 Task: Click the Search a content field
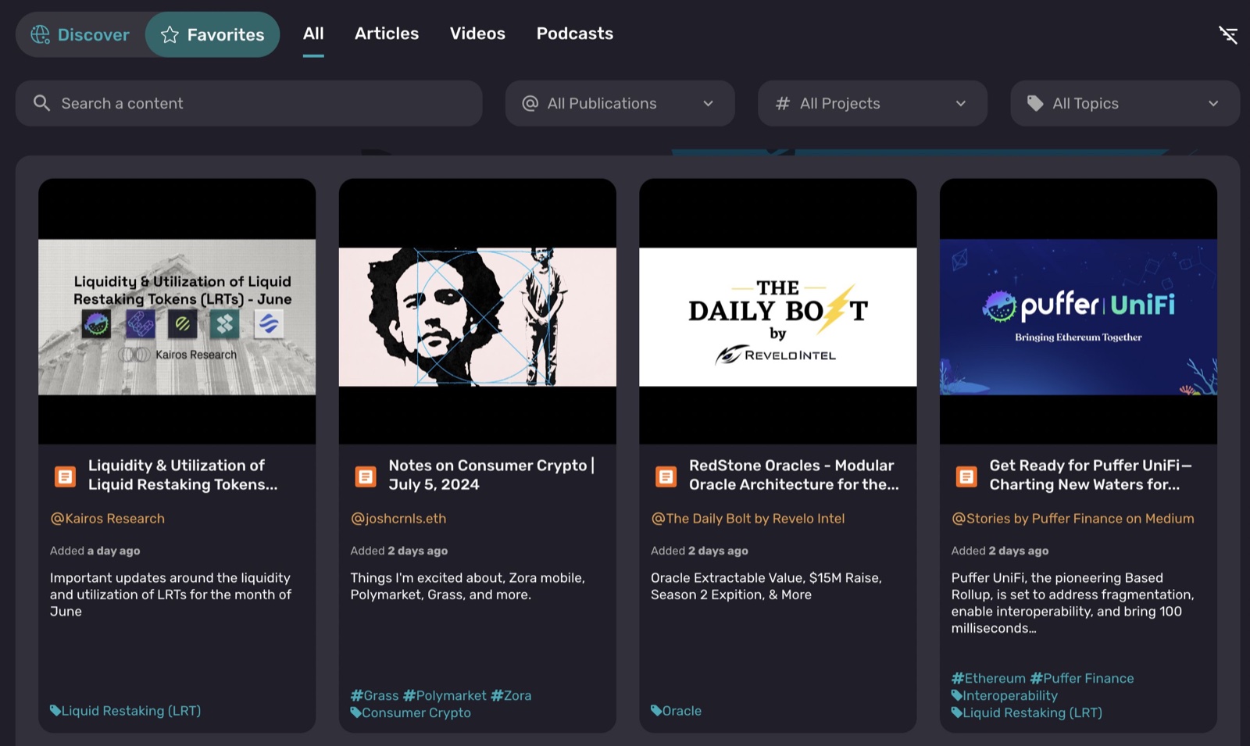[248, 103]
